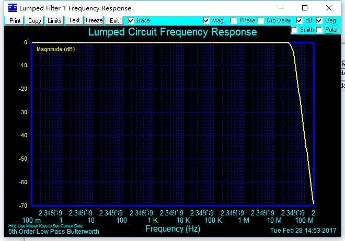Click the -50 dB axis label

pyautogui.click(x=23, y=159)
